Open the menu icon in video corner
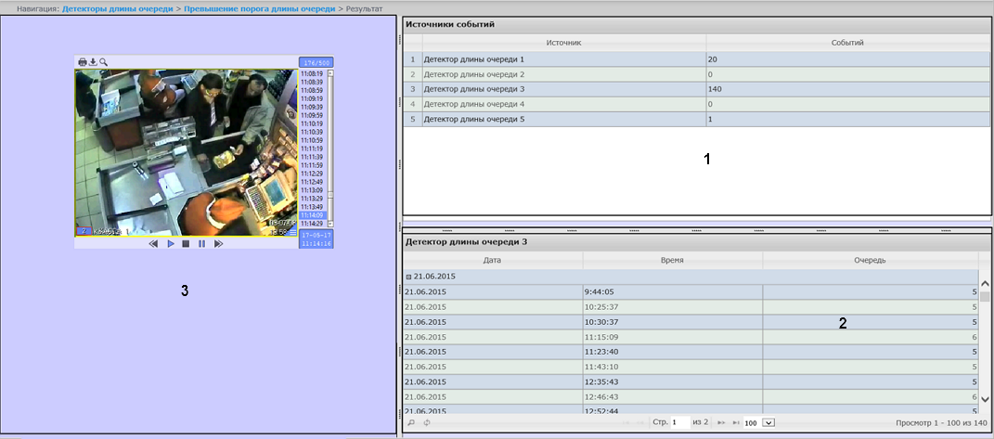 [x=292, y=232]
